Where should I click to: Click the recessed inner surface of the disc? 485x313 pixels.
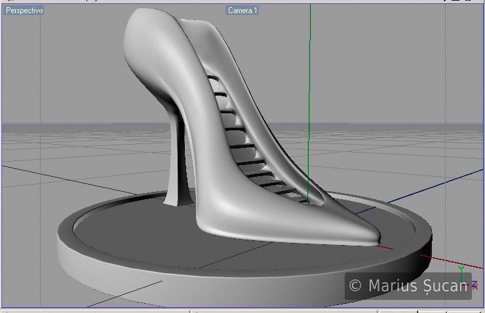tap(131, 229)
